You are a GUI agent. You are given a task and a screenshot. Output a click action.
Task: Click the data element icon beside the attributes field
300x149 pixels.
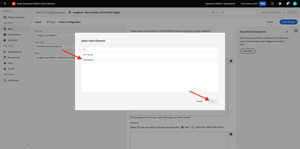(x=231, y=134)
